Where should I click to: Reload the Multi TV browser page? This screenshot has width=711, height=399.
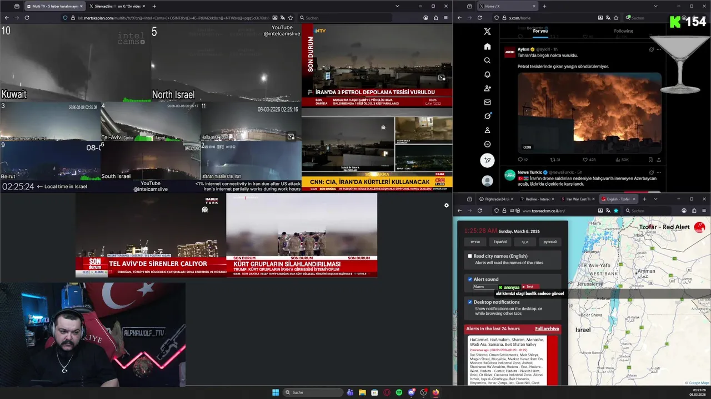27,18
